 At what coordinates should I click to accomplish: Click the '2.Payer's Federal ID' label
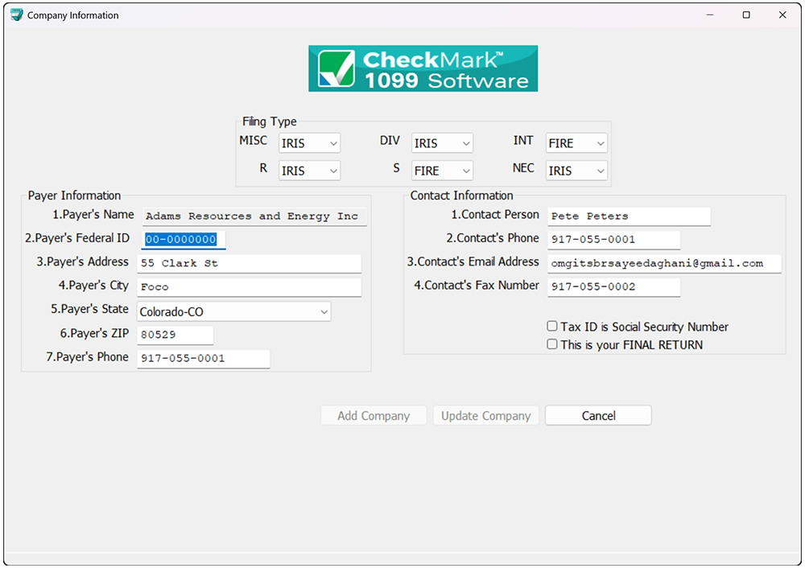coord(77,238)
